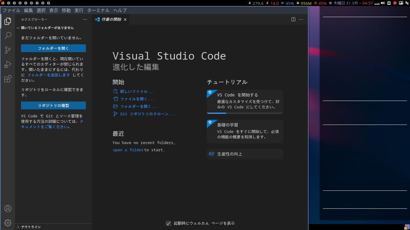Open the 選択 menu

(41, 10)
